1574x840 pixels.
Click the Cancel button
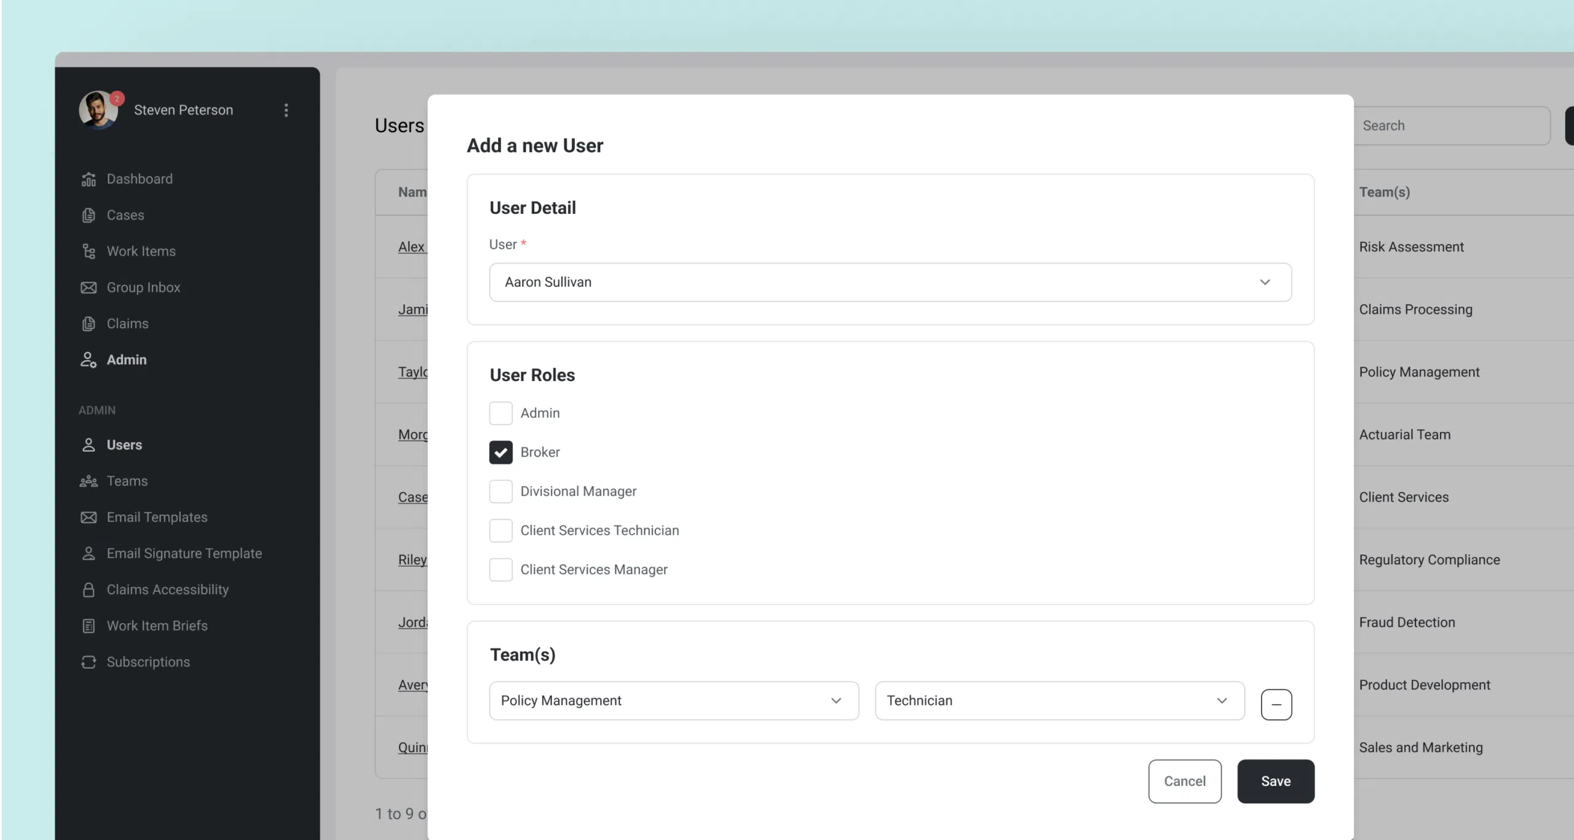[x=1184, y=781]
